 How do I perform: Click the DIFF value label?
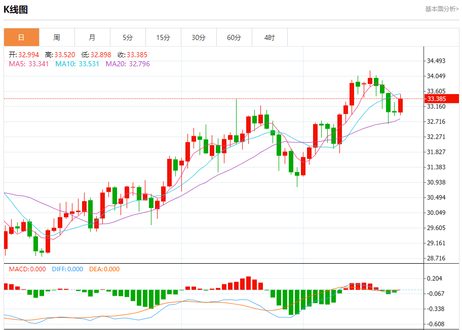pos(67,269)
